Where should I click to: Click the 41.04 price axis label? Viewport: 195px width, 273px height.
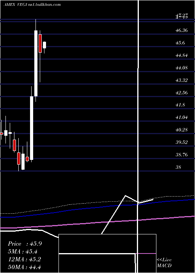182,117
